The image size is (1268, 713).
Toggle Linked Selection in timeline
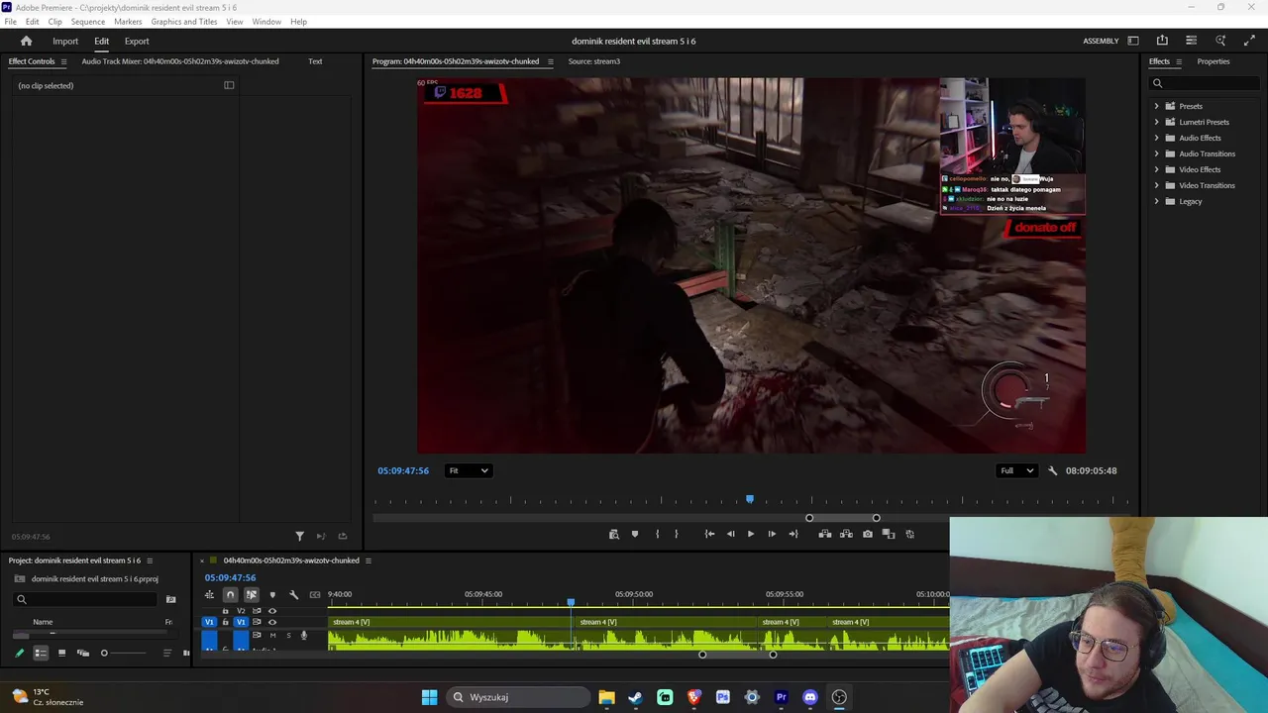[251, 594]
